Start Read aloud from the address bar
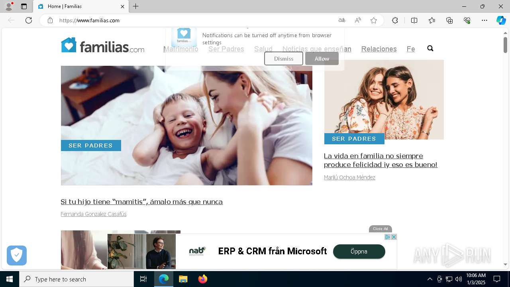The width and height of the screenshot is (510, 287). 358,20
